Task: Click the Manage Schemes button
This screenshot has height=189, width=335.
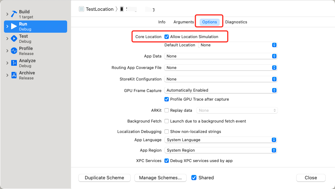Action: (160, 178)
